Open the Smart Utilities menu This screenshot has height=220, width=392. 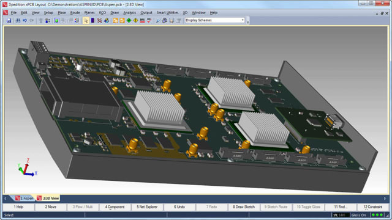[x=167, y=12]
